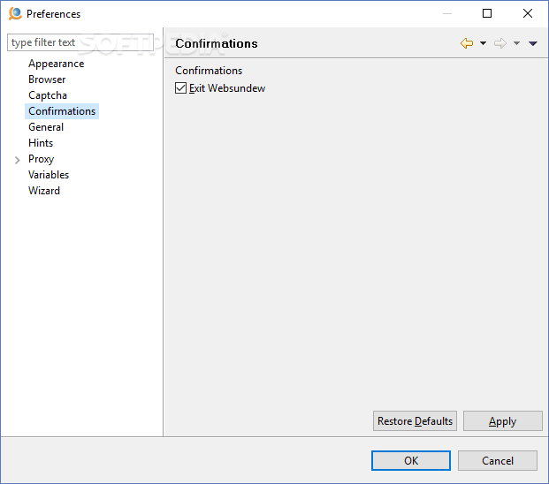
Task: Click the Restore Defaults button
Action: click(x=415, y=421)
